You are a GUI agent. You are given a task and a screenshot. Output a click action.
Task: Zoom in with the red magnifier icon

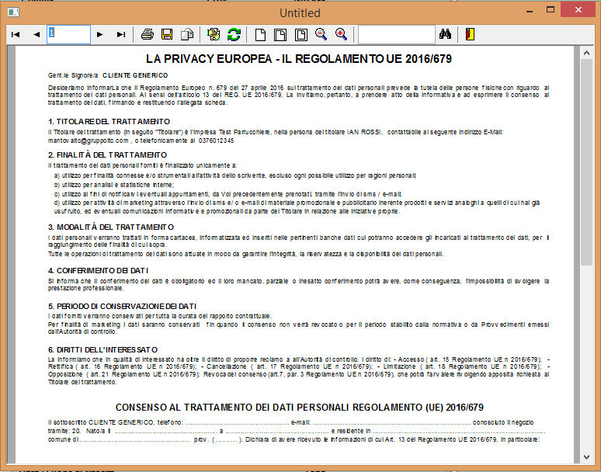pos(341,35)
